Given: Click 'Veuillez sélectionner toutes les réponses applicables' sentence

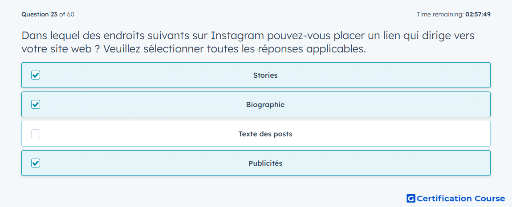Looking at the screenshot, I should point(235,49).
